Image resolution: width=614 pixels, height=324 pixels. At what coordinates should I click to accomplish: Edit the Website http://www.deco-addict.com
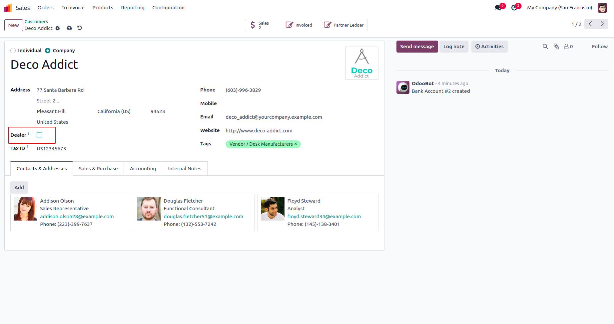click(302, 131)
